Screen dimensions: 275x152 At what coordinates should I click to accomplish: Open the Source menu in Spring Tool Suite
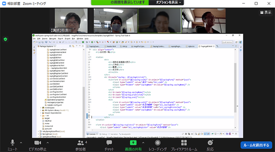point(45,38)
